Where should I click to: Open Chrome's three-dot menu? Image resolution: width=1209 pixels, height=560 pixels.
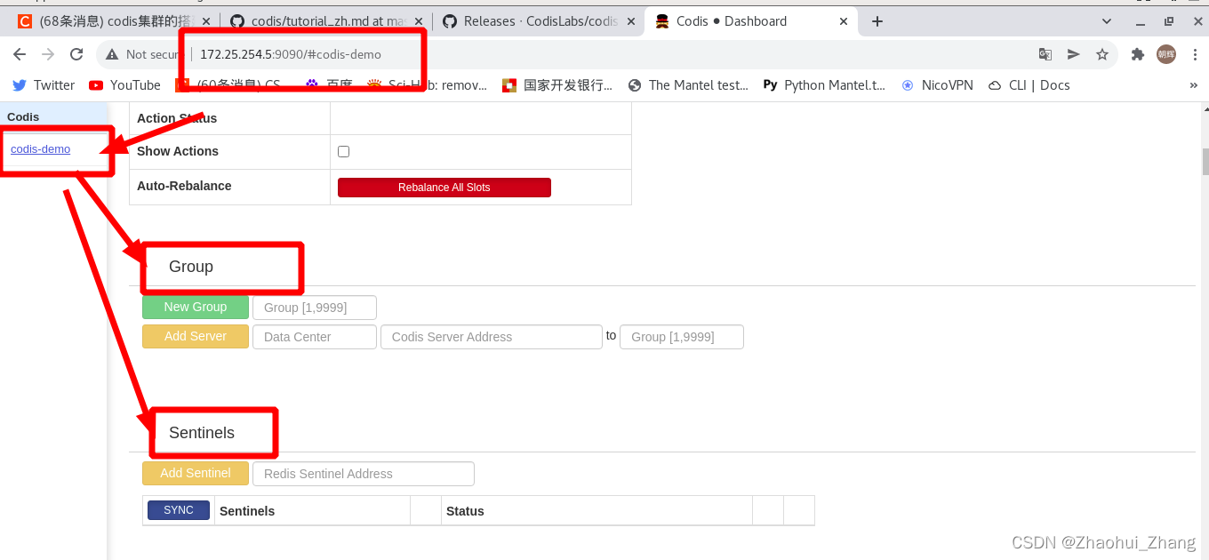coord(1195,54)
